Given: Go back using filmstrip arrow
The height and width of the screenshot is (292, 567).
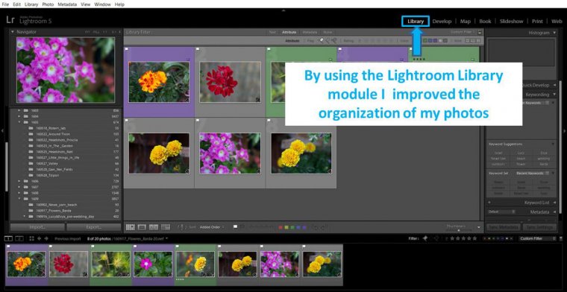Looking at the screenshot, I should (39, 238).
